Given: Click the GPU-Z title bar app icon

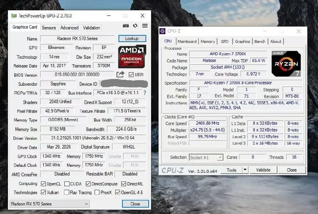Looking at the screenshot, I should tap(14, 15).
